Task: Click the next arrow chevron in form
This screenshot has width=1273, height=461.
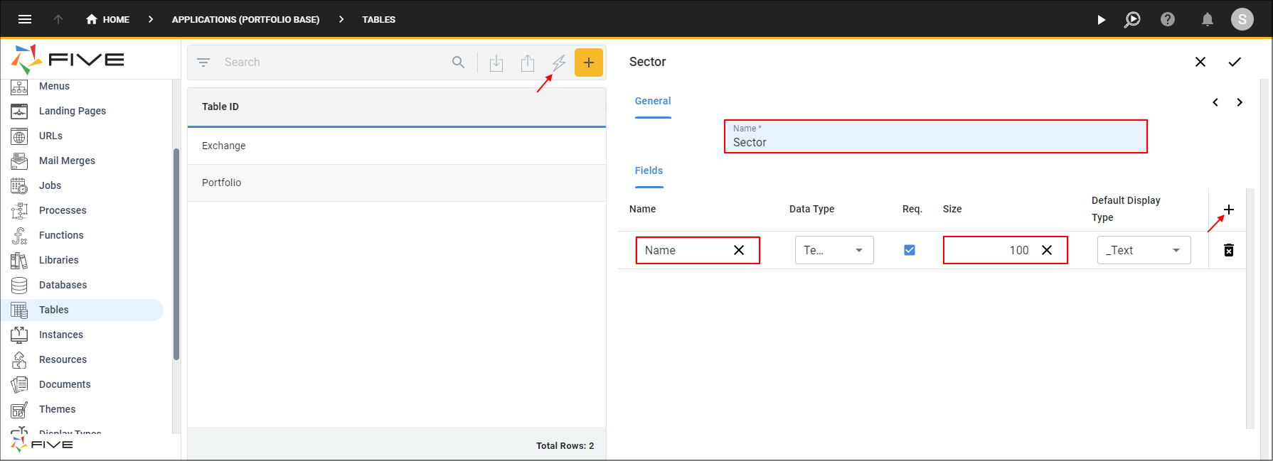Action: (x=1240, y=102)
